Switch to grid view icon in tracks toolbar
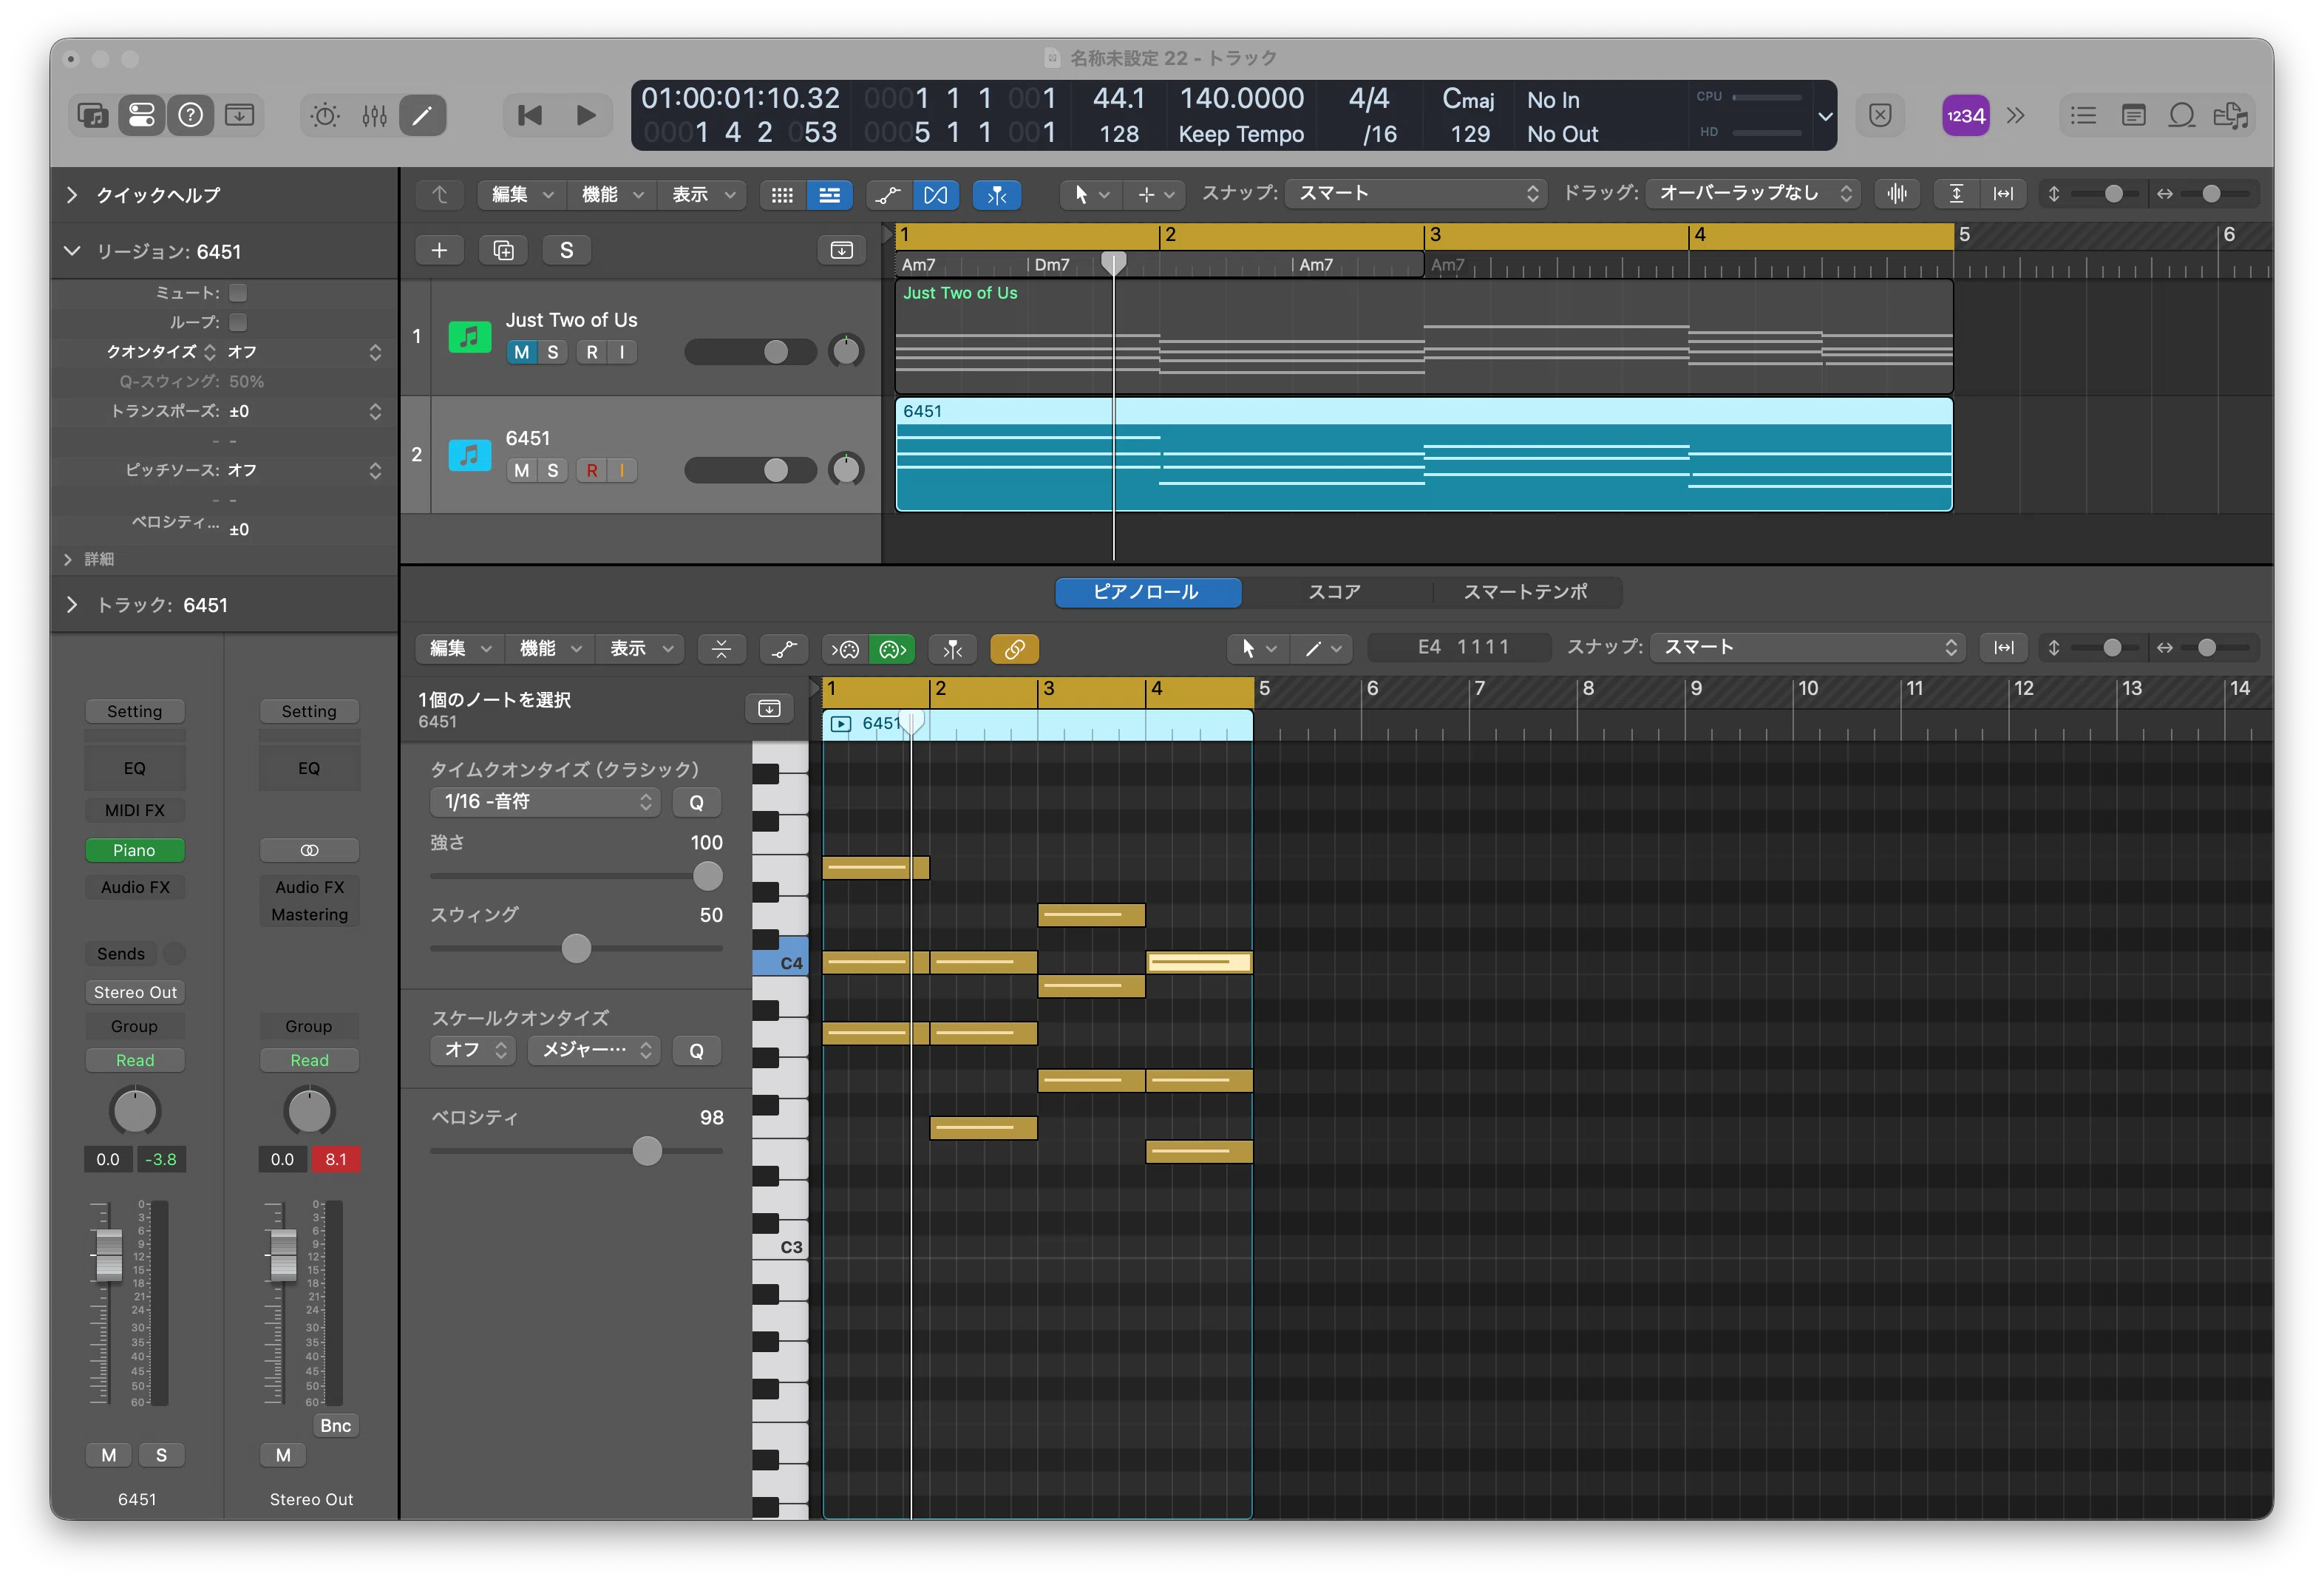The height and width of the screenshot is (1582, 2324). (783, 195)
